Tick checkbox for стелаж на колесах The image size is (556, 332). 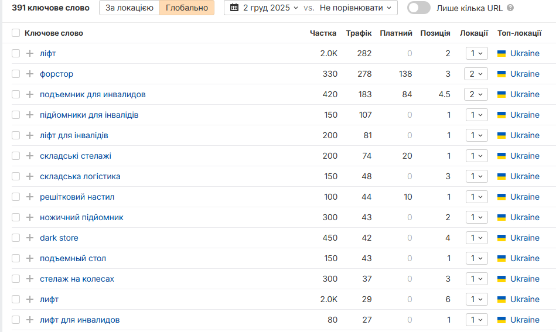(16, 279)
